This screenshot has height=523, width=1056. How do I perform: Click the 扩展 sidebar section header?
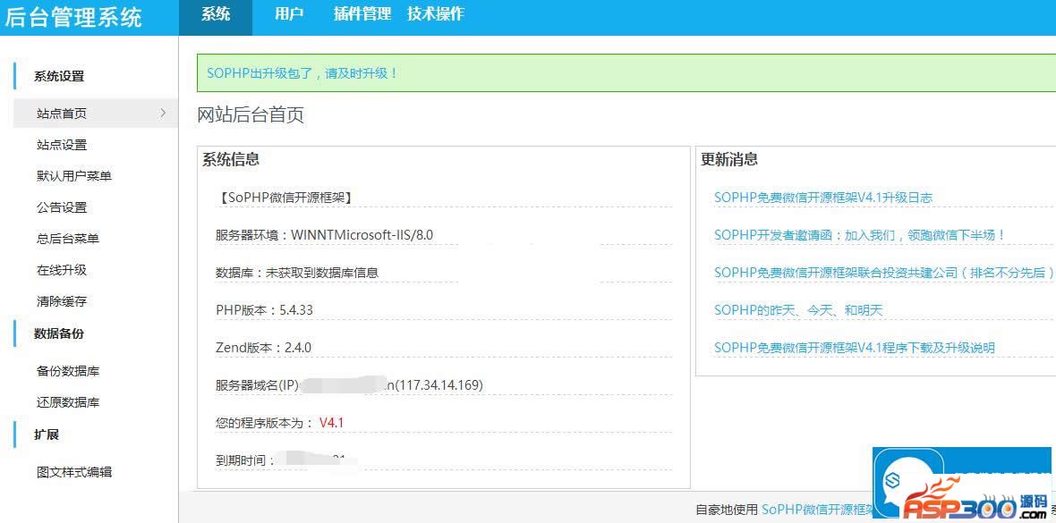(47, 434)
